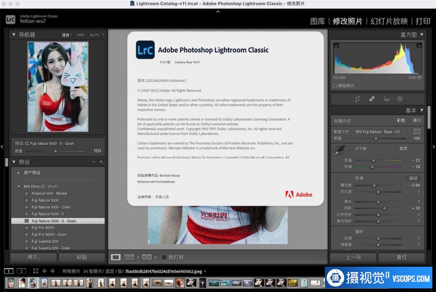Open the Library module (图库)
436x292 pixels.
(318, 21)
